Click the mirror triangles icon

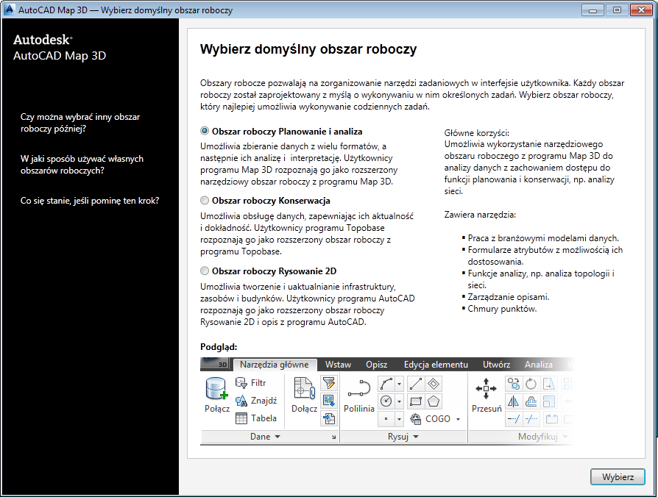513,401
